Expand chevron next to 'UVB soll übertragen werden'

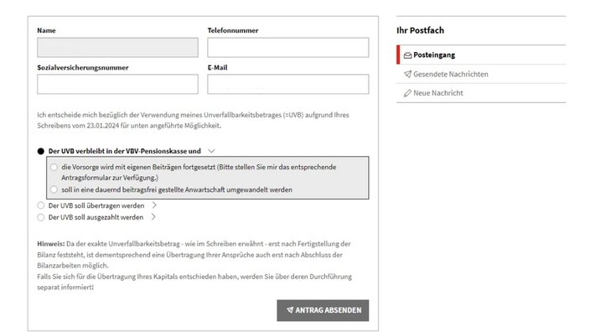(x=154, y=205)
